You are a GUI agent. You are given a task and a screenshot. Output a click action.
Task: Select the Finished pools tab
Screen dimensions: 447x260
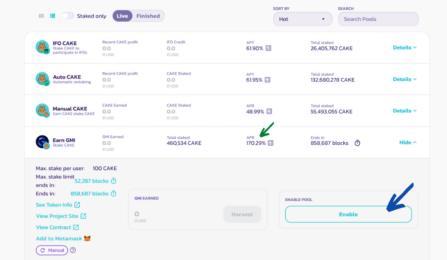pyautogui.click(x=148, y=16)
